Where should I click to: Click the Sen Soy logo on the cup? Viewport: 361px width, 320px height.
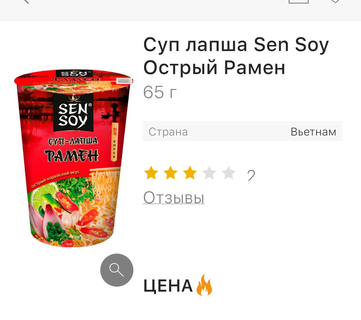pyautogui.click(x=73, y=112)
